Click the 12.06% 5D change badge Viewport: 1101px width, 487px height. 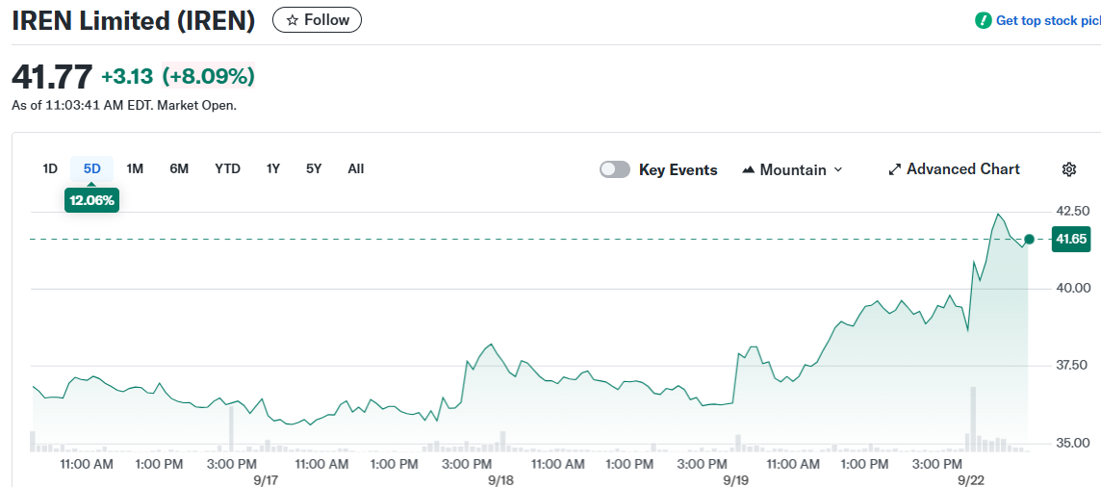click(x=92, y=200)
